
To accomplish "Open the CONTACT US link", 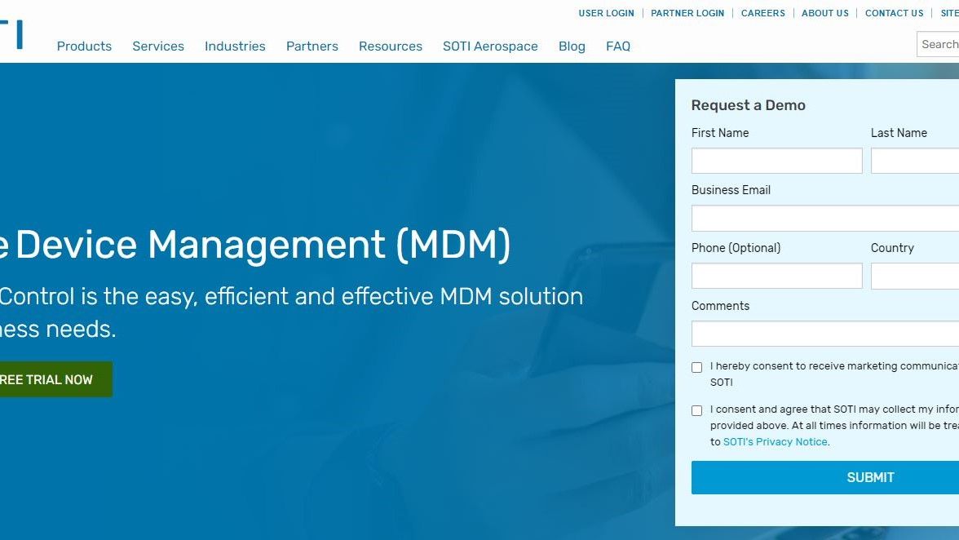I will coord(894,13).
